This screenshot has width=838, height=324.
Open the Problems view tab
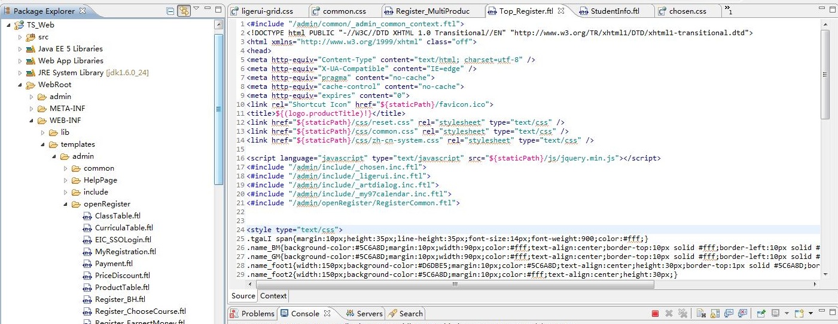252,313
